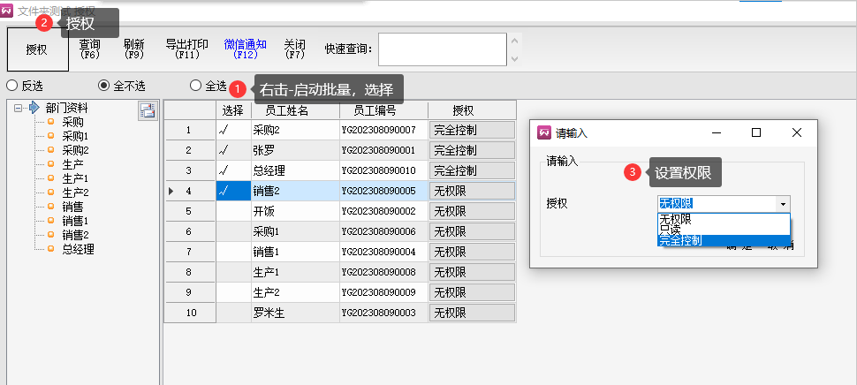Open 导出打印 (F11) function
This screenshot has height=385, width=857.
[x=187, y=49]
